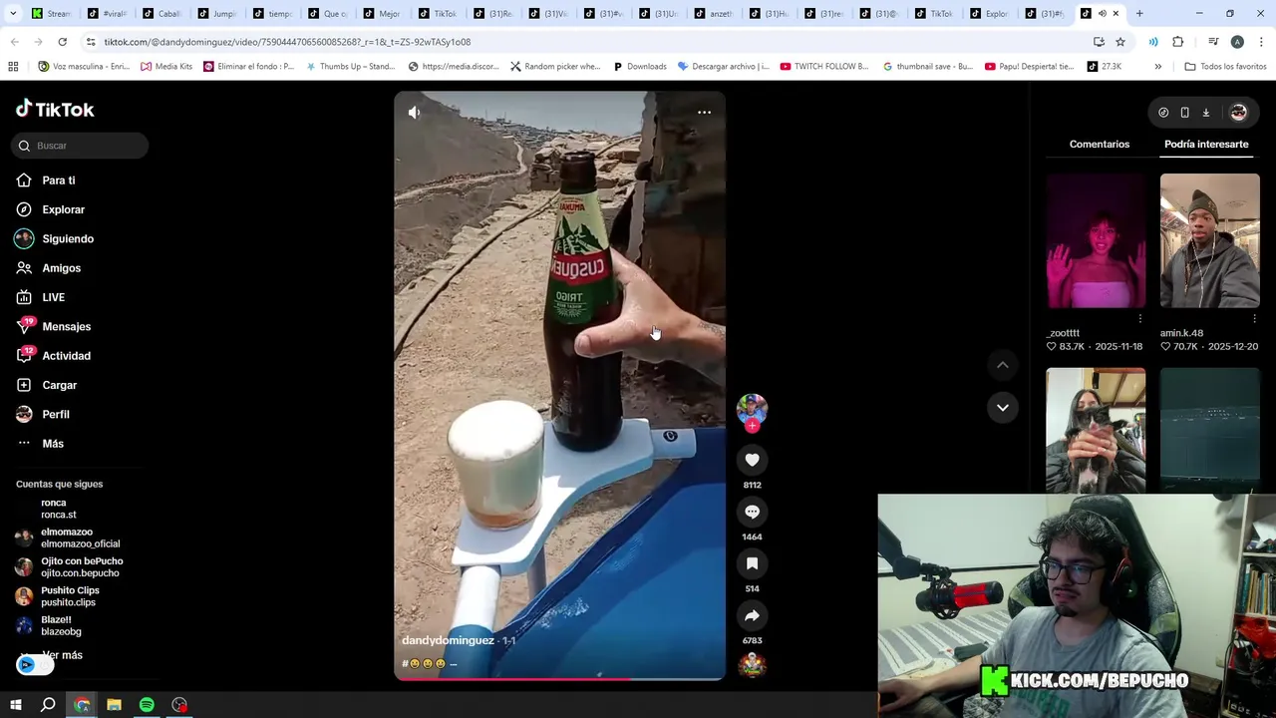Screen dimensions: 1276x718
Task: Open options dots for _zootttt video
Action: (1140, 319)
